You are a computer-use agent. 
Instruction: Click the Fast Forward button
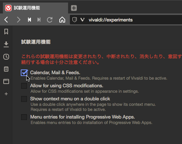(x=39, y=20)
